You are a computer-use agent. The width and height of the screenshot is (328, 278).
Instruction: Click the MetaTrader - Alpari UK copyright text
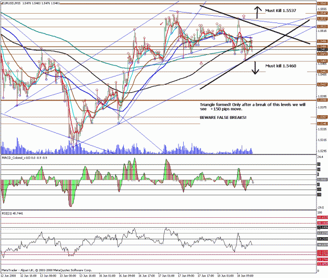click(x=46, y=270)
